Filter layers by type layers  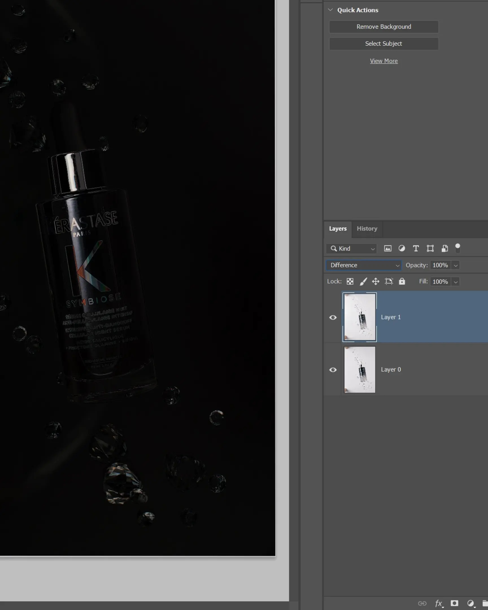tap(416, 249)
